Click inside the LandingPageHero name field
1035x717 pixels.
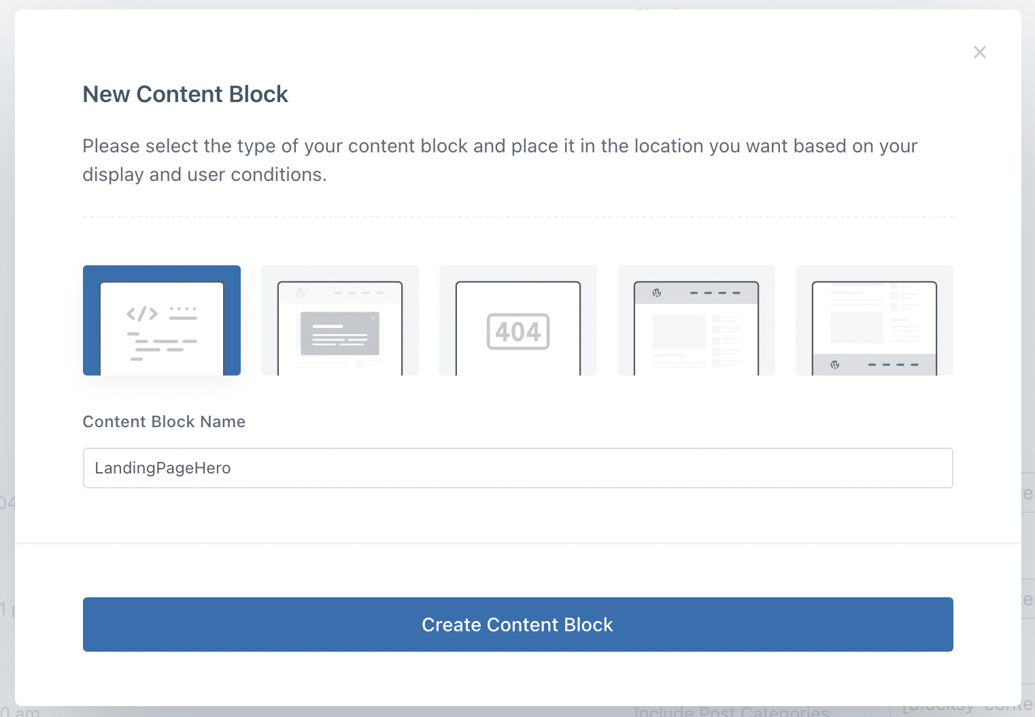tap(517, 468)
